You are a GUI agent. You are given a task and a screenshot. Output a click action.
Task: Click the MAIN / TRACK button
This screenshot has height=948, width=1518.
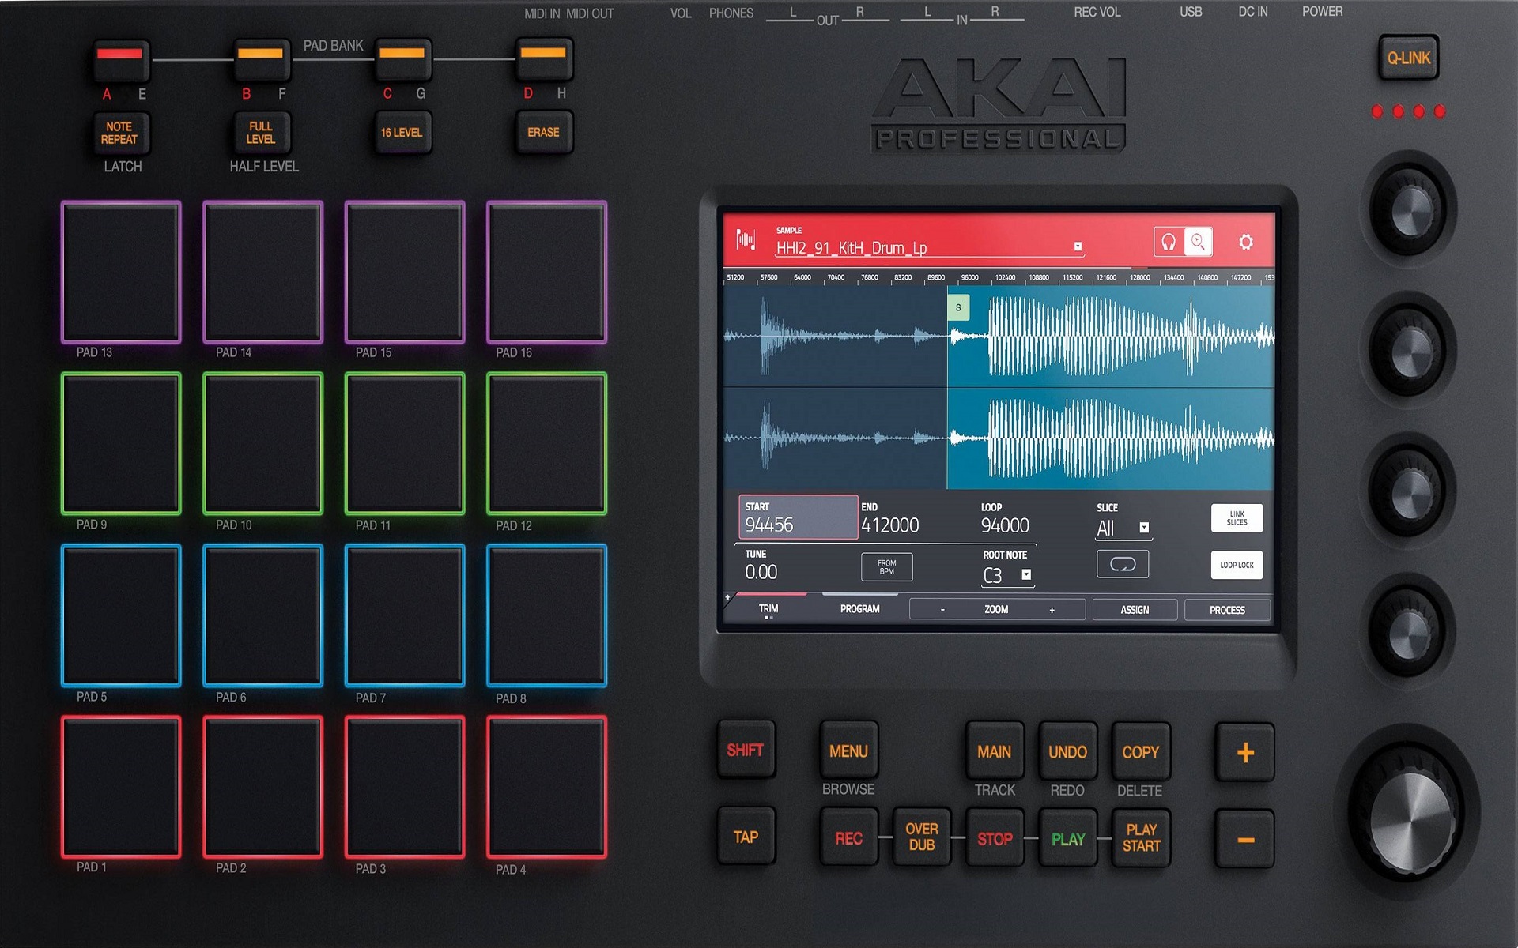click(994, 751)
